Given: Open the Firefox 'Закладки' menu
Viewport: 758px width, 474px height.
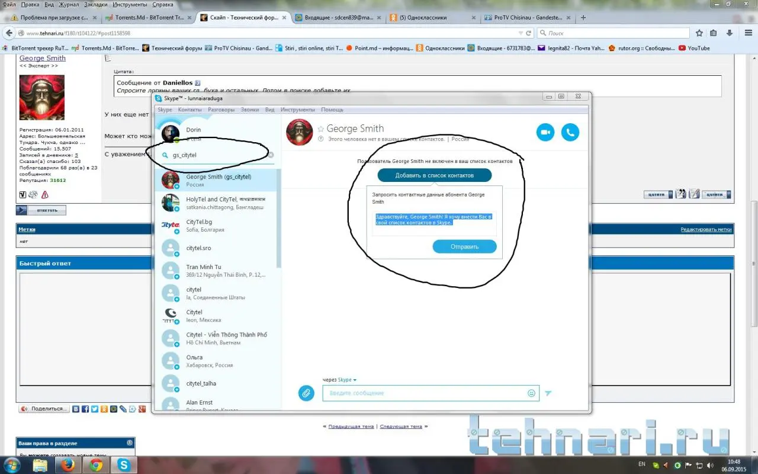Looking at the screenshot, I should pos(96,4).
